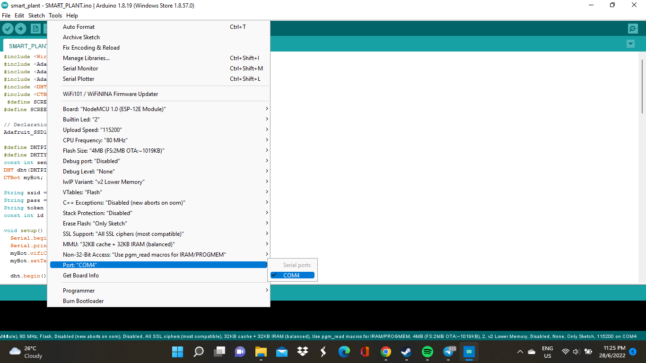Click the "Serial ports" submenu header text
The height and width of the screenshot is (363, 646).
(x=297, y=265)
